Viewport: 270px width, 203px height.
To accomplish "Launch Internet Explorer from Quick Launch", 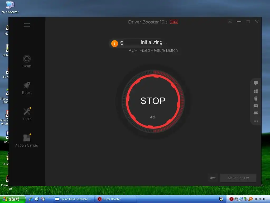I will [x=31, y=199].
